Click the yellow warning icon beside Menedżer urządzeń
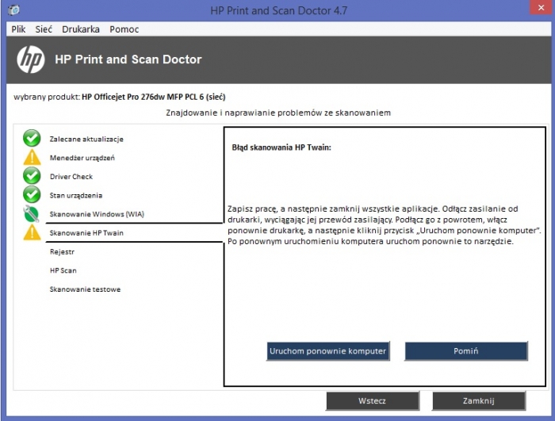 click(x=32, y=157)
